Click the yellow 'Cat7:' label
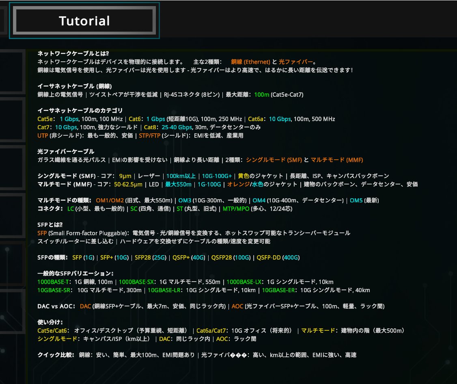The height and width of the screenshot is (384, 457). coord(45,127)
